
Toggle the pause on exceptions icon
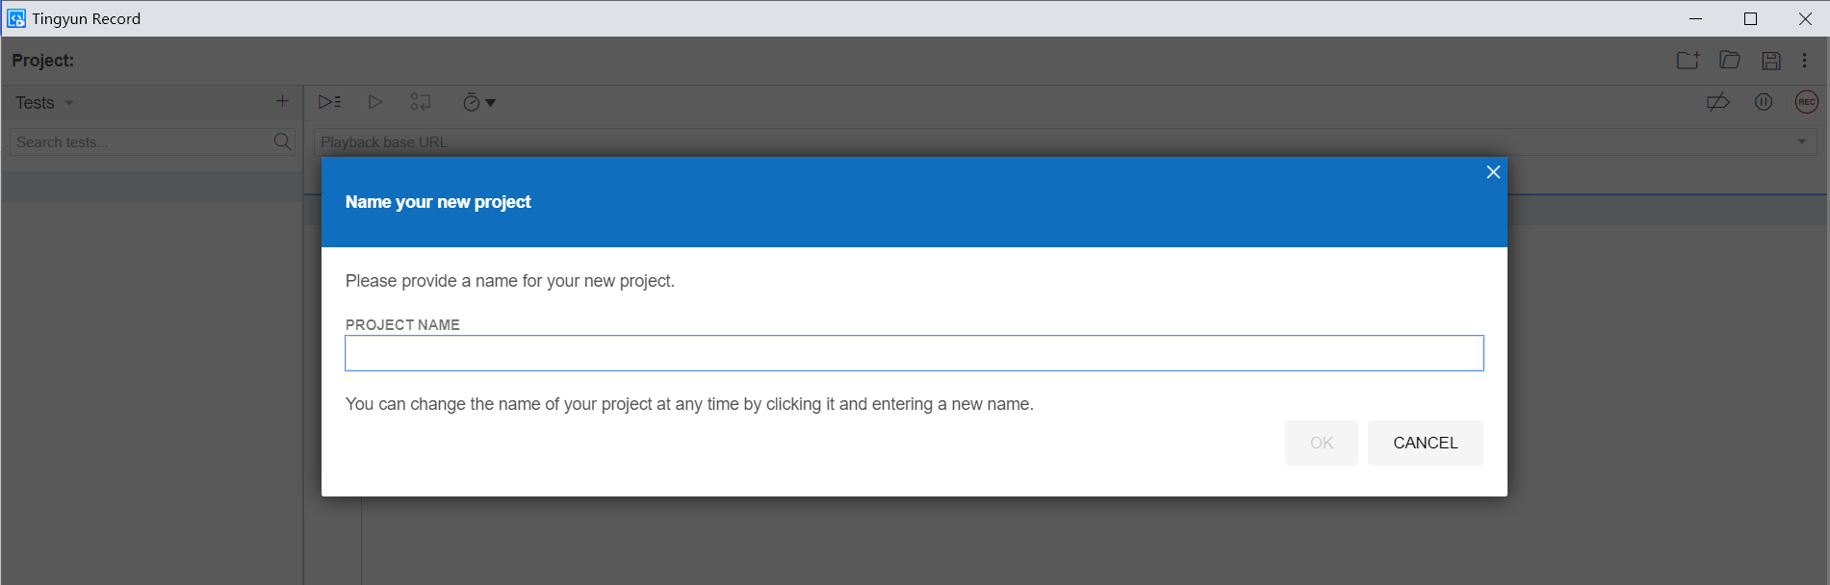point(1763,102)
